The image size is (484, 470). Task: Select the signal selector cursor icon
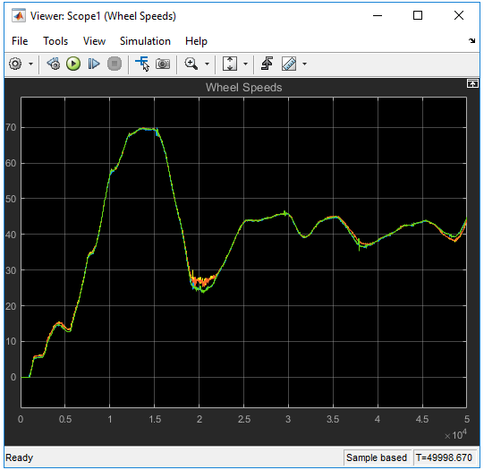coord(142,64)
